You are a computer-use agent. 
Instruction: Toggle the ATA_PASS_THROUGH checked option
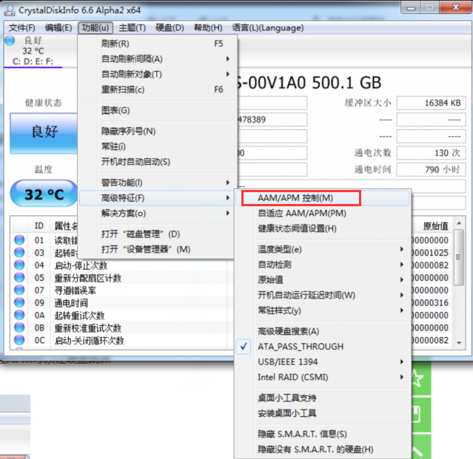[x=322, y=347]
